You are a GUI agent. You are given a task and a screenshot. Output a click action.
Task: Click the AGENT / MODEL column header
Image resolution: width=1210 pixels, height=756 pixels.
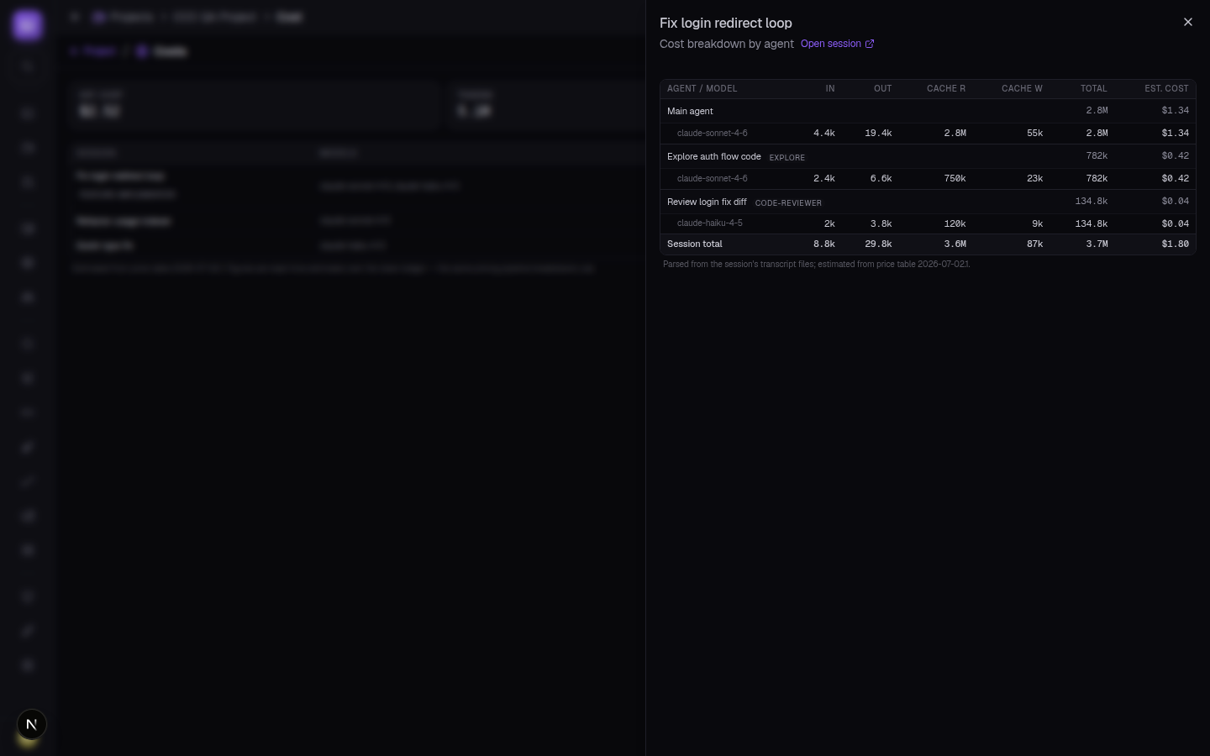pyautogui.click(x=702, y=88)
